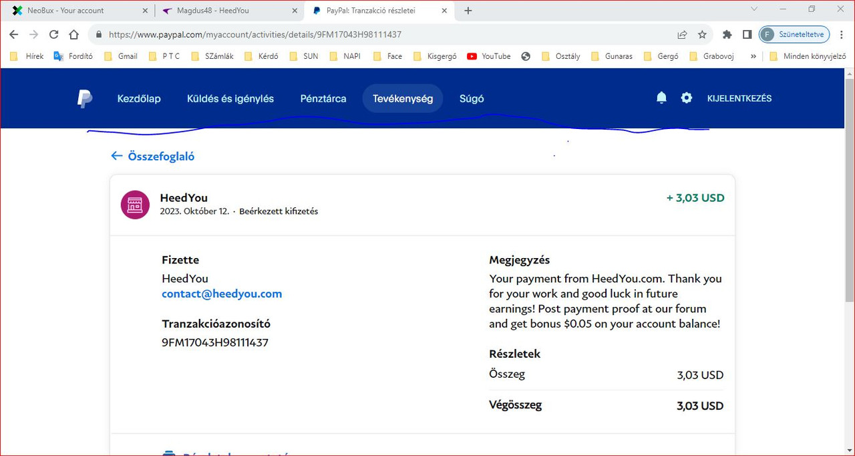Open Küldés és igénylés menu
855x456 pixels.
(230, 98)
